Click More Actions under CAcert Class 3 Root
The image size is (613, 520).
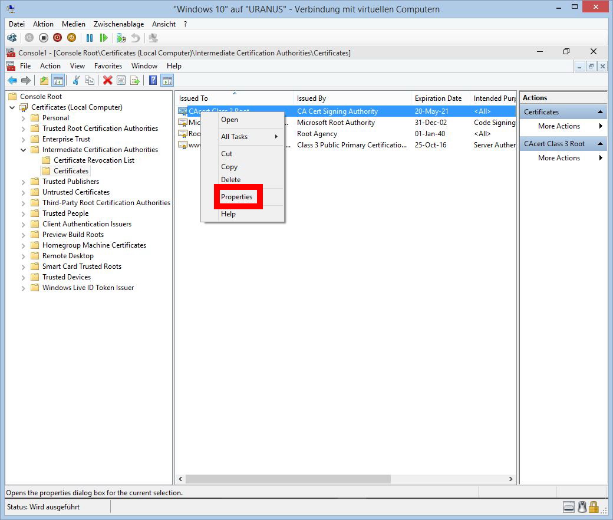(x=559, y=158)
